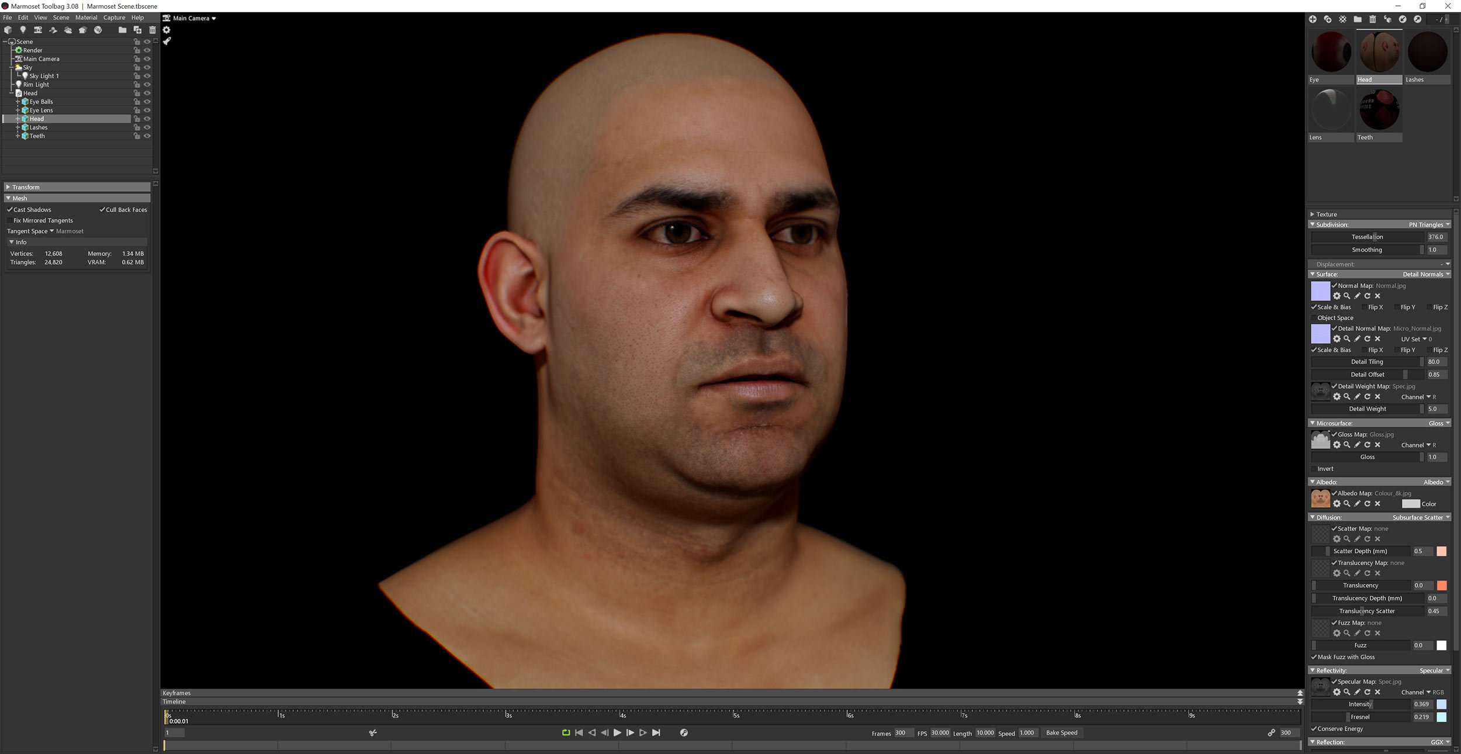The width and height of the screenshot is (1461, 754).
Task: Add a new camera with the camera toolbar icon
Action: pyautogui.click(x=37, y=30)
